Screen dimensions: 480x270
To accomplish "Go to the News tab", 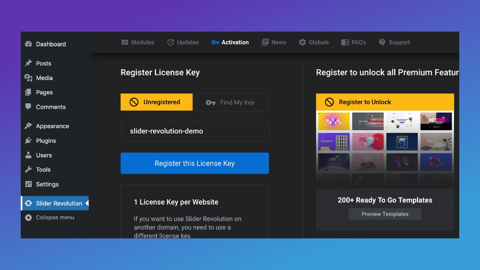I will coord(274,42).
